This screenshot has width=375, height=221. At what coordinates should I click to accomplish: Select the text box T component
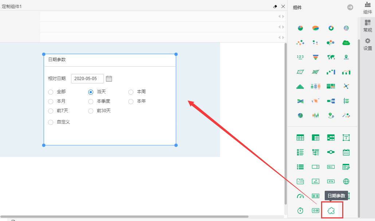click(x=346, y=138)
